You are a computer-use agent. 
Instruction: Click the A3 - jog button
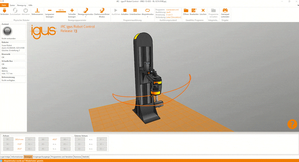(8, 149)
